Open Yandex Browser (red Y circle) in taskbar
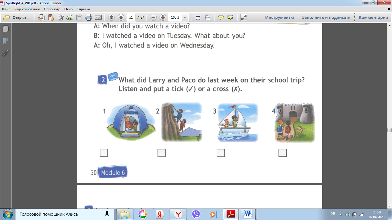Viewport: 392px width, 220px height. [x=178, y=214]
